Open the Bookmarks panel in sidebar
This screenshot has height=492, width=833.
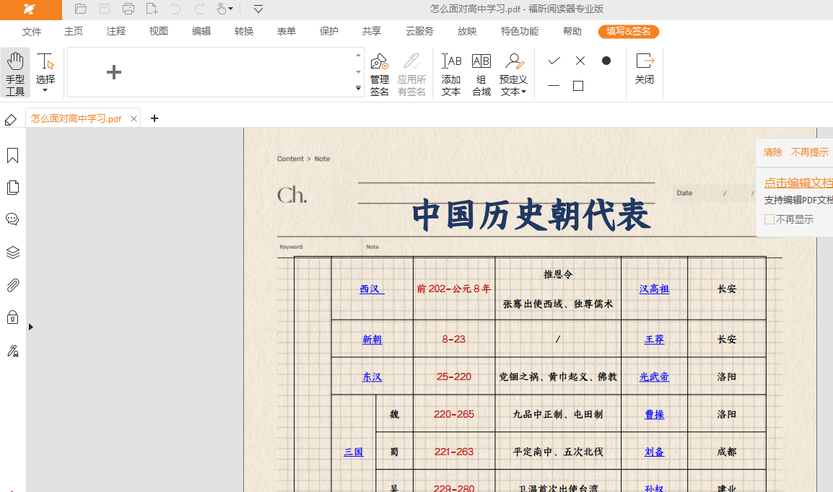[x=12, y=156]
